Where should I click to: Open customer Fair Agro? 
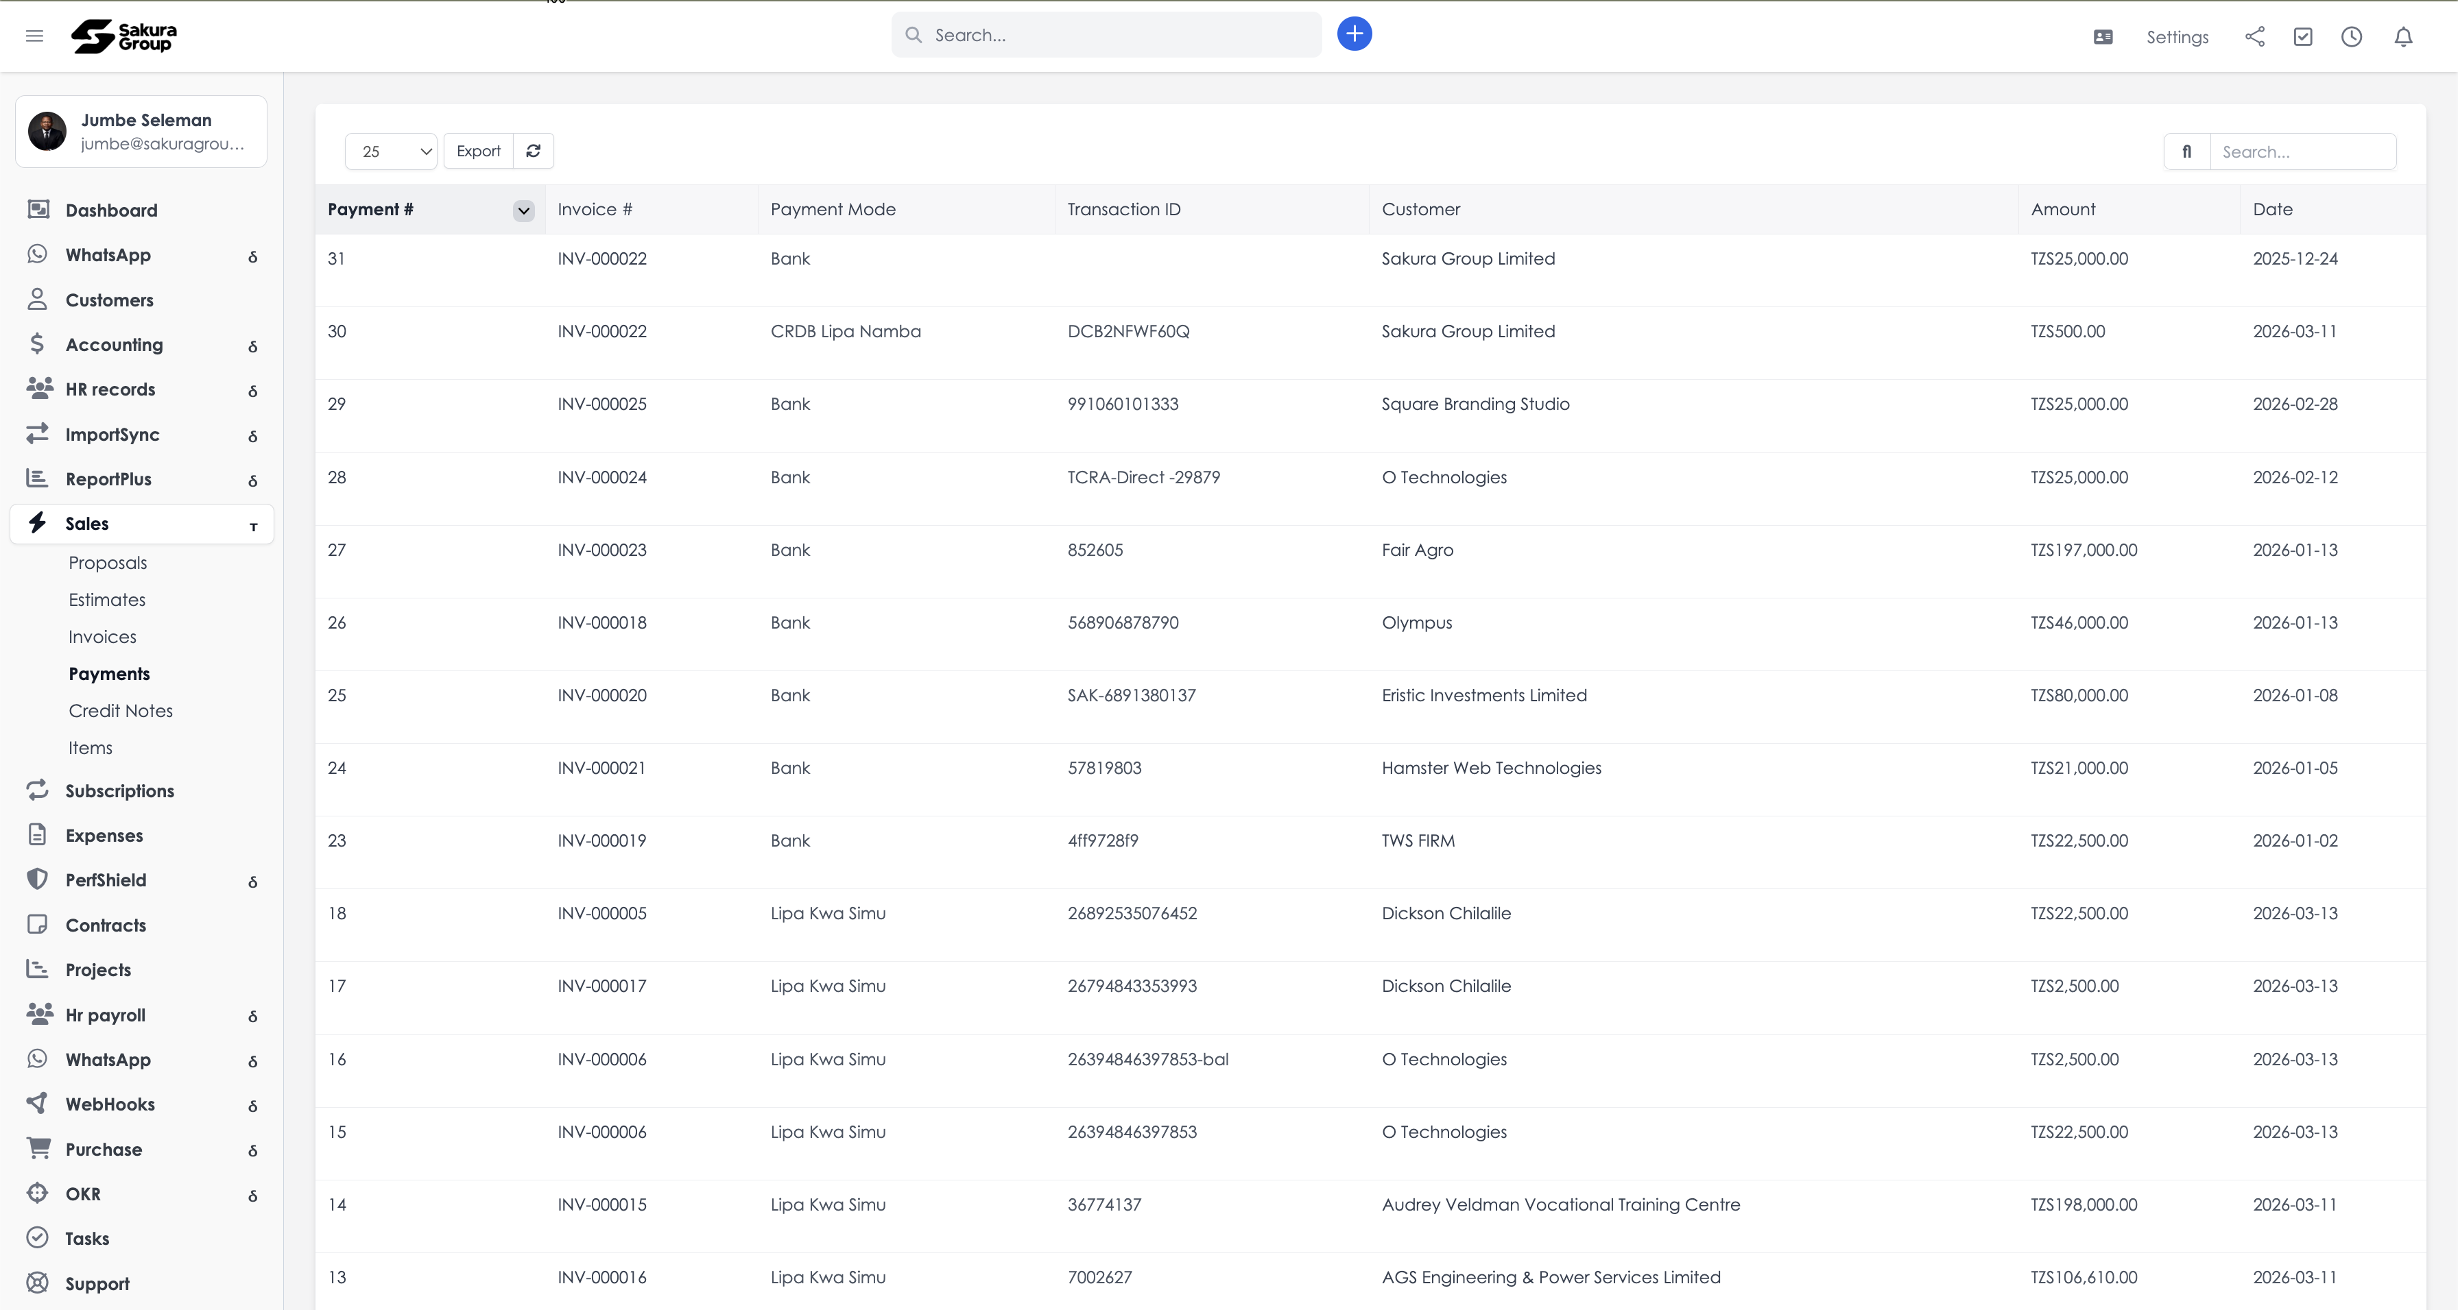point(1417,550)
